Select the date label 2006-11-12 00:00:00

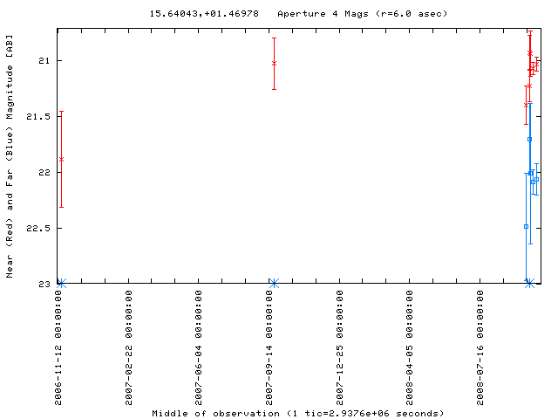coord(58,347)
